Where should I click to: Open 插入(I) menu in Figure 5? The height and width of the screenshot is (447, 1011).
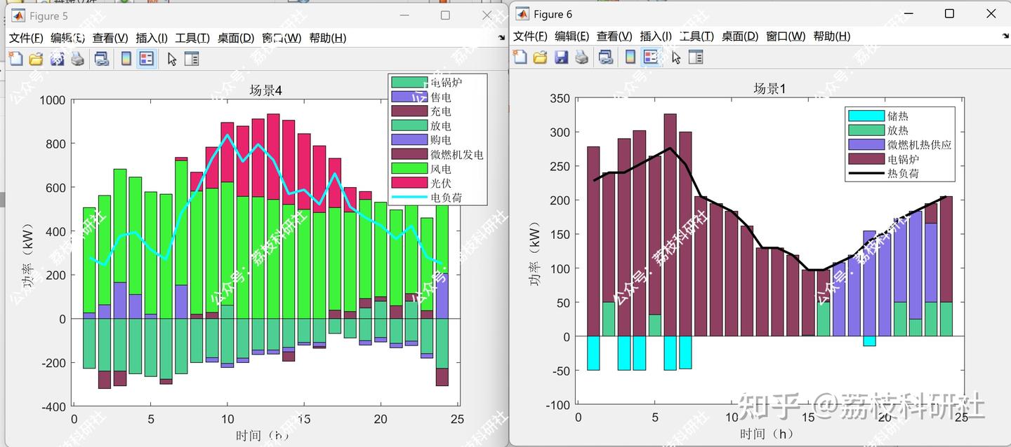(x=152, y=38)
